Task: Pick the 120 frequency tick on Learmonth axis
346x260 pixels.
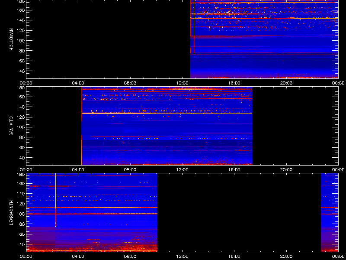Action: 21,204
